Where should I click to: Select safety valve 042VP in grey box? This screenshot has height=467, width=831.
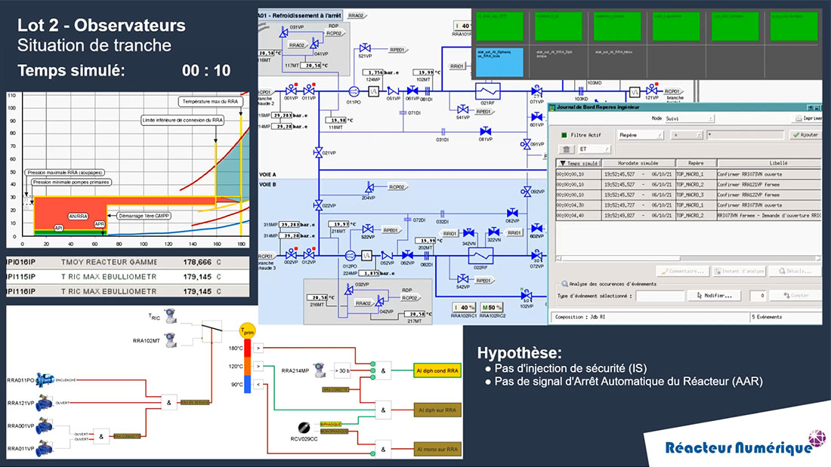[380, 302]
